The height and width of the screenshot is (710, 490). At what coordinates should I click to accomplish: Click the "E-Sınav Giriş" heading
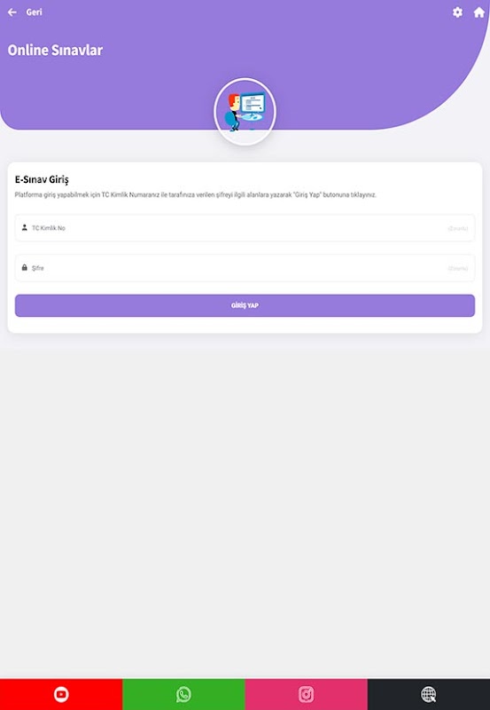tap(42, 180)
